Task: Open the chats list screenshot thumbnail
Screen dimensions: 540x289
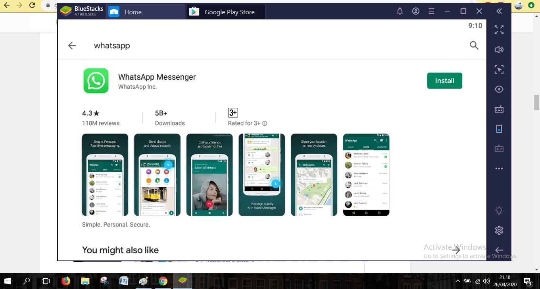Action: point(366,175)
